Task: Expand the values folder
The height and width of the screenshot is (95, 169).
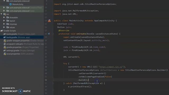Action: [4, 27]
